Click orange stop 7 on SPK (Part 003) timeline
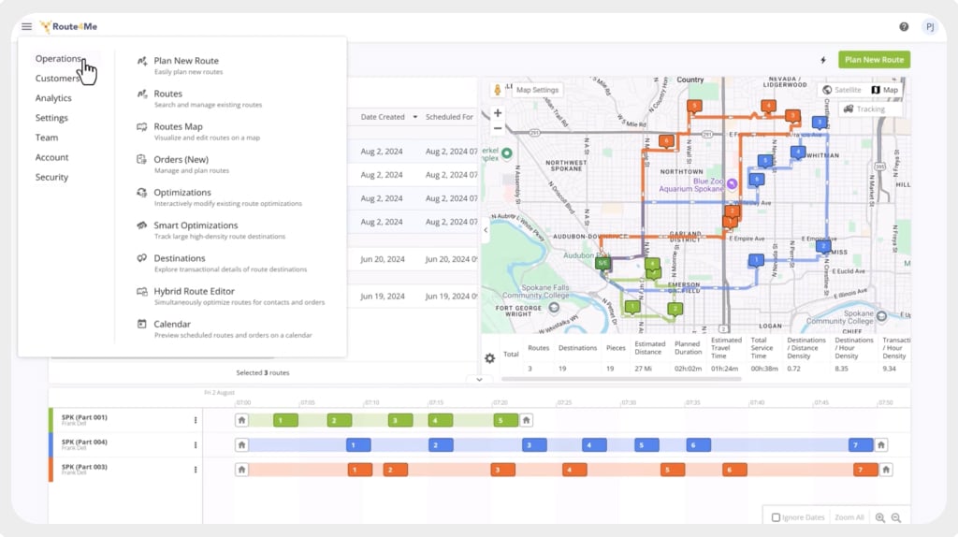Viewport: 958px width, 537px height. (865, 470)
